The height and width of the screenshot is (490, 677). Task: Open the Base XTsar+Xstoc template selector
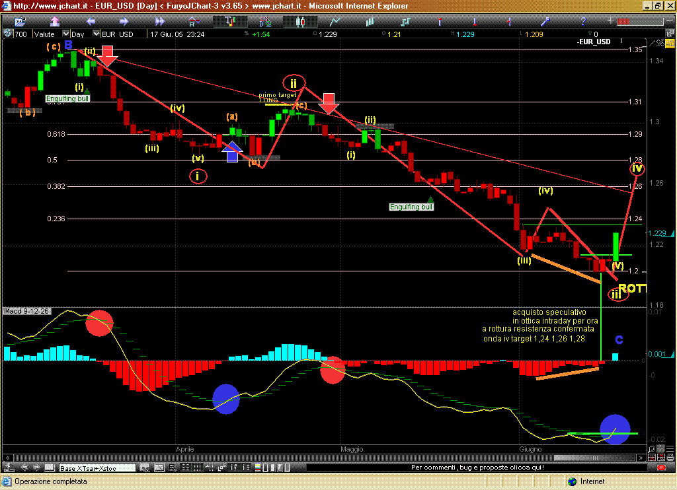[97, 468]
